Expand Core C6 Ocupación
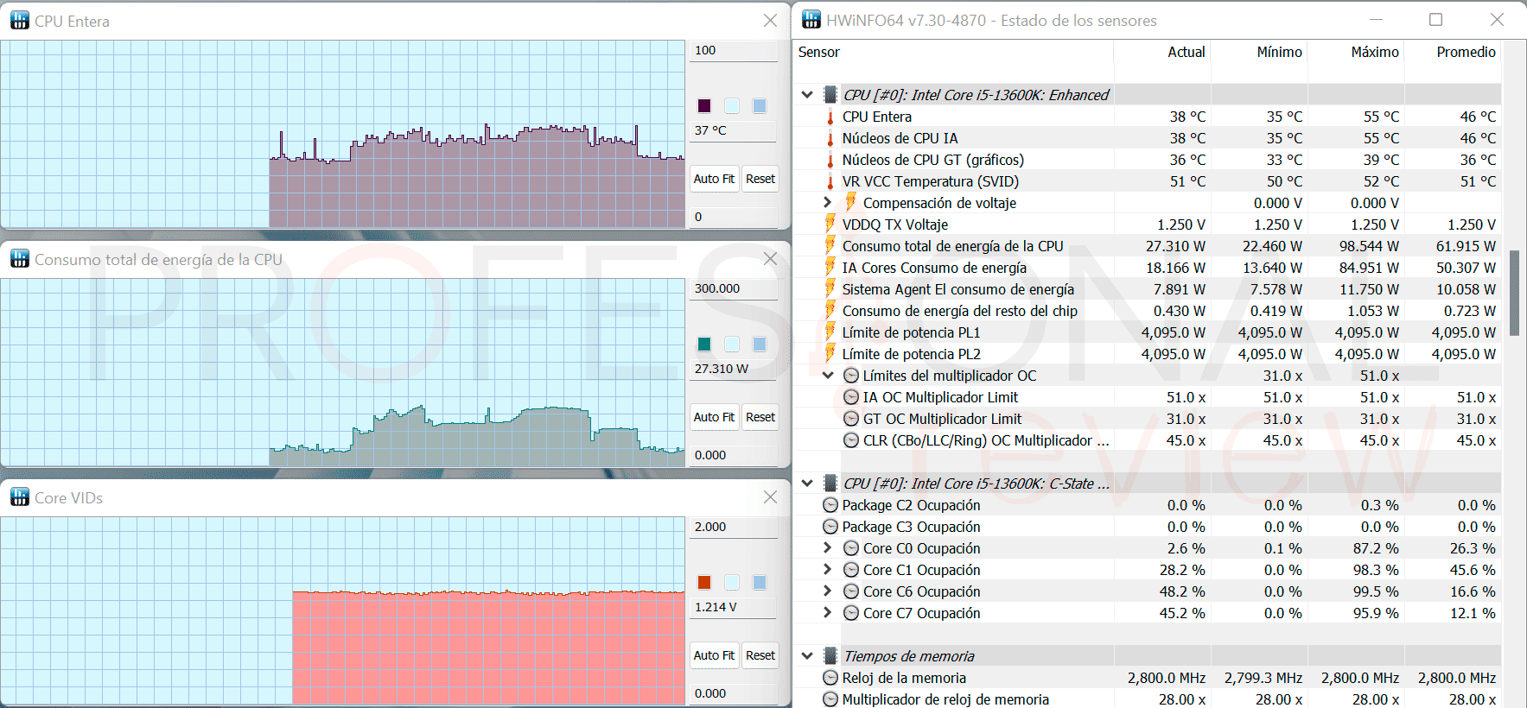The height and width of the screenshot is (708, 1527). (827, 591)
